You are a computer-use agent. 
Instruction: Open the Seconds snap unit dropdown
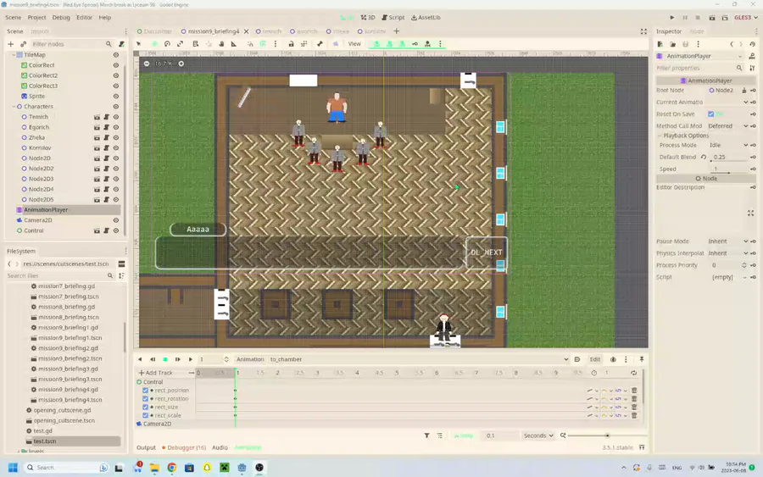[x=538, y=435]
